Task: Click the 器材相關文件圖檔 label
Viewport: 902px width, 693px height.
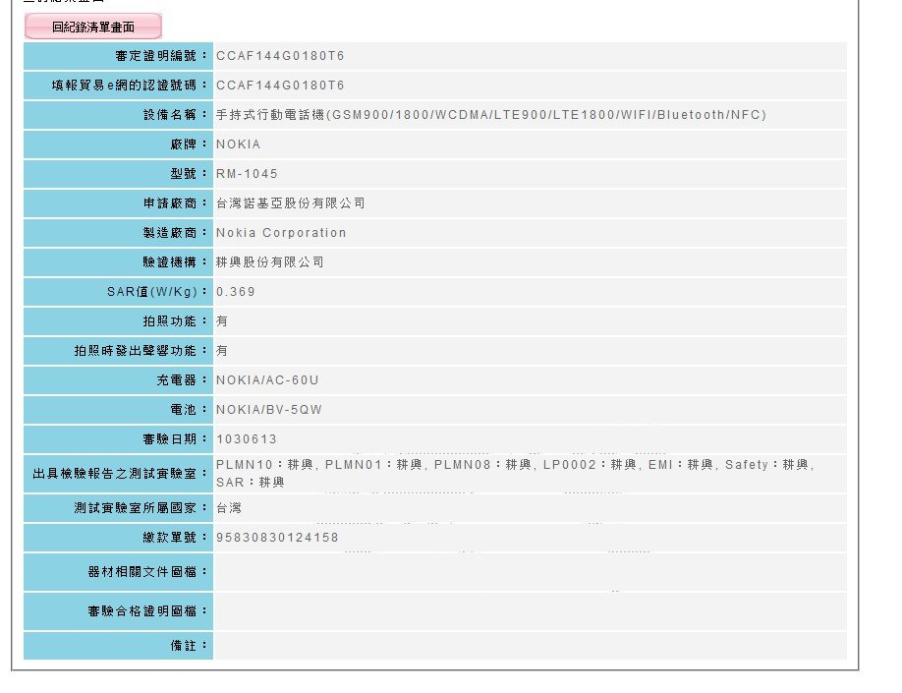Action: 118,571
